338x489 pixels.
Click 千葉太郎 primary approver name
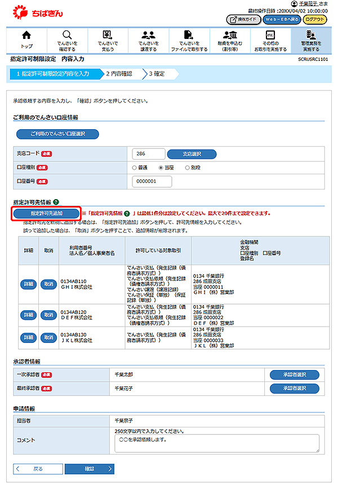[x=124, y=375]
